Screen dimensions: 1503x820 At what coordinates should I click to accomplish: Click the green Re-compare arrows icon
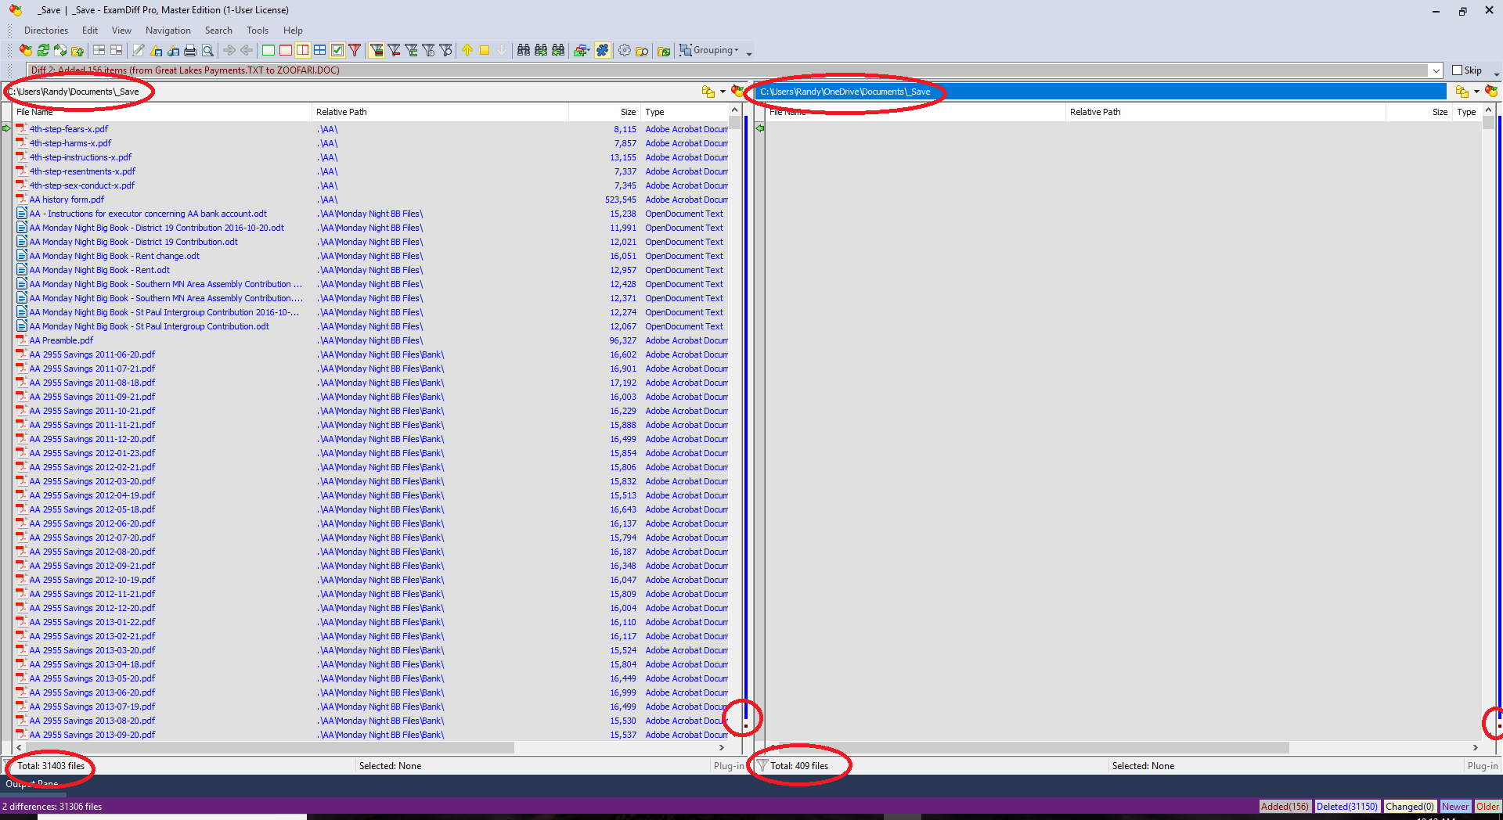point(43,50)
